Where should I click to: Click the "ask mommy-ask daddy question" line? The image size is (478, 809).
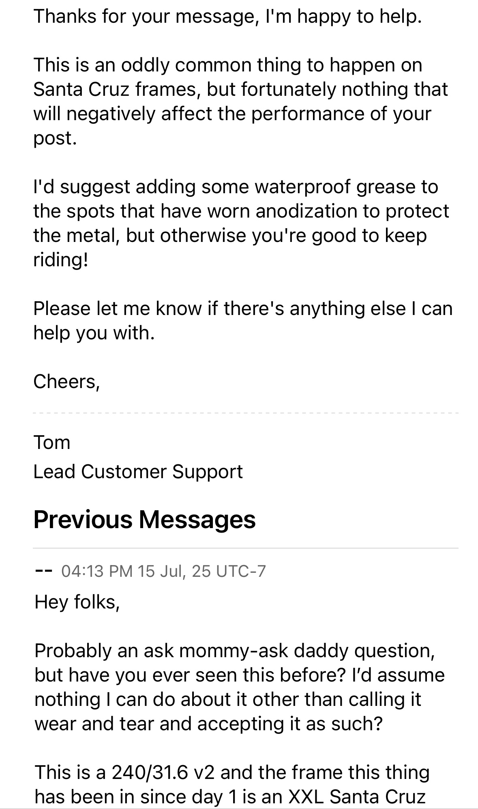coord(234,650)
